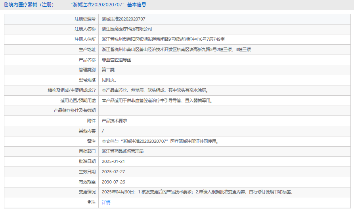This screenshot has height=210, width=354.
Task: Click the 变更情况 row label
Action: click(x=87, y=192)
